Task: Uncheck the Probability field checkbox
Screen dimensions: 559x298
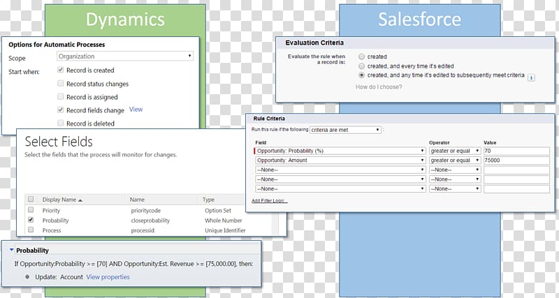Action: pyautogui.click(x=31, y=220)
